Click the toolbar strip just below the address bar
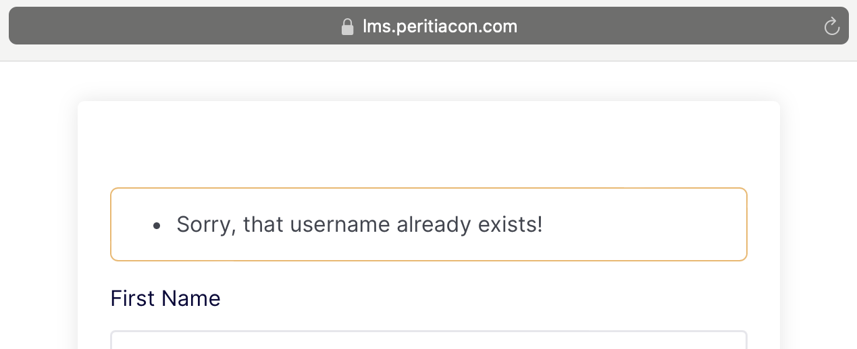857x349 pixels. [x=428, y=53]
